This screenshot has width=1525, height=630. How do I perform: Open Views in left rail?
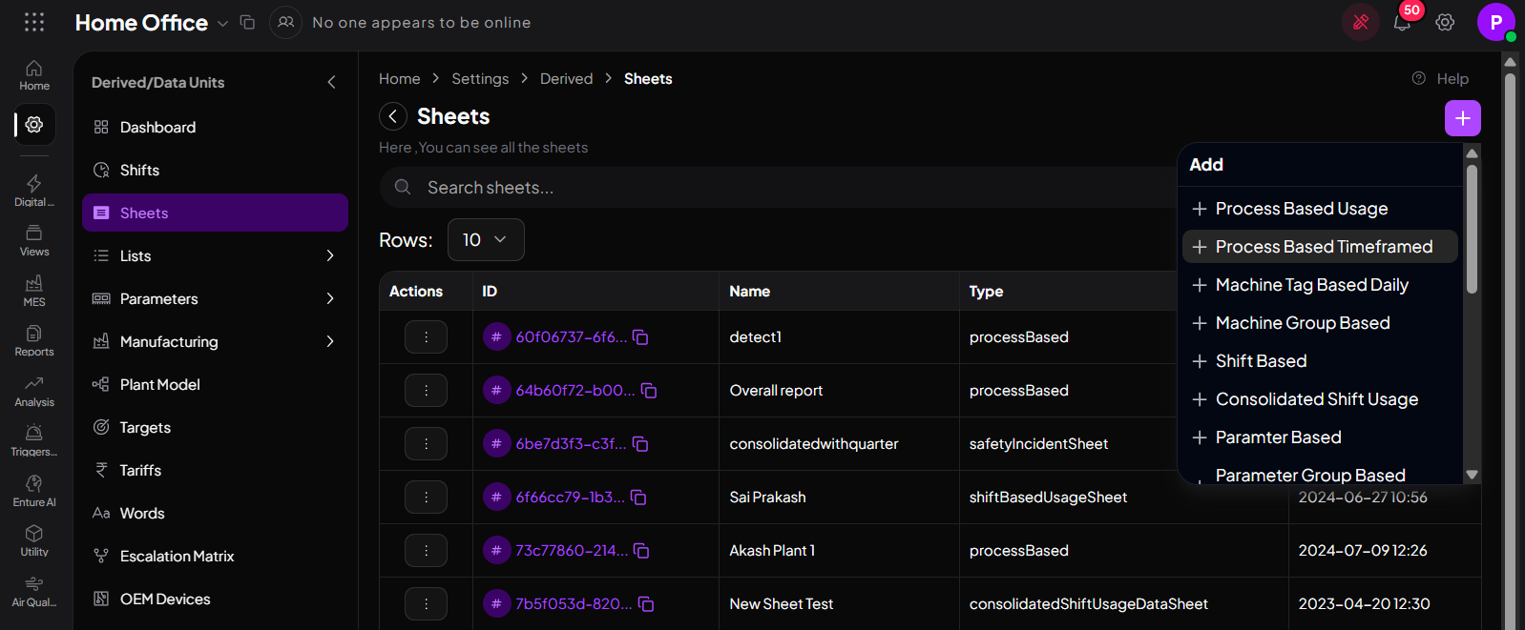[x=34, y=240]
